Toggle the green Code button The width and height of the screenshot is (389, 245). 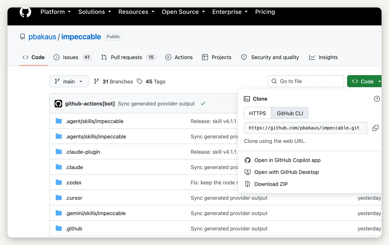[x=365, y=81]
